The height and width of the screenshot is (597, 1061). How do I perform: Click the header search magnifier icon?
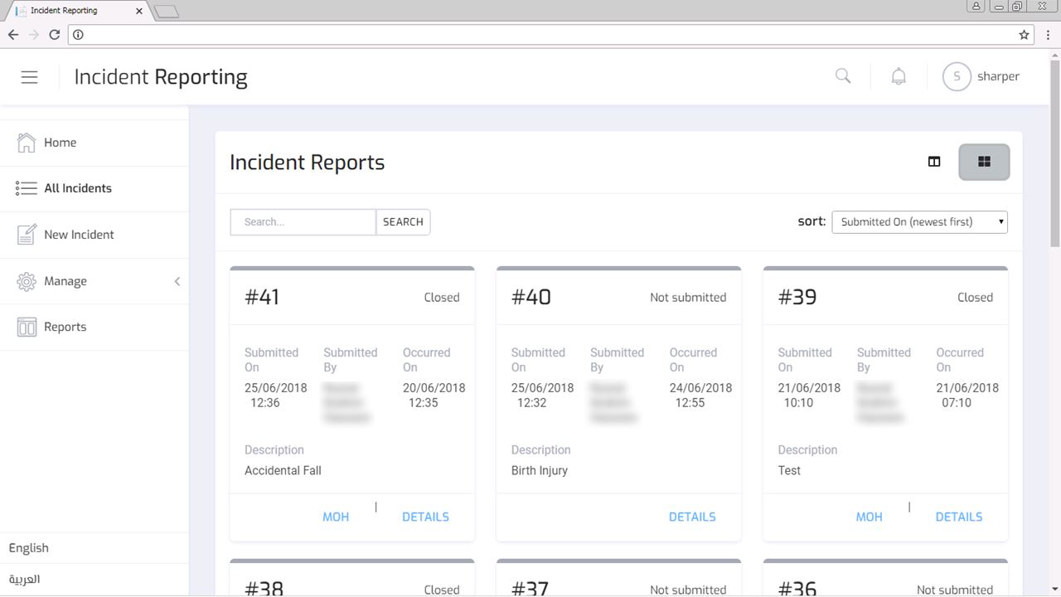pos(843,76)
